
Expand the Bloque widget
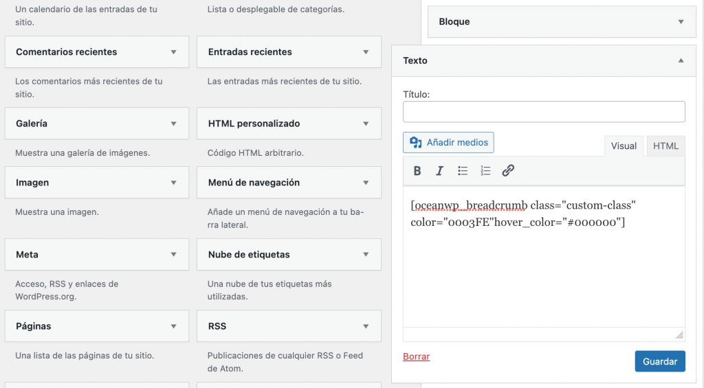(x=681, y=22)
